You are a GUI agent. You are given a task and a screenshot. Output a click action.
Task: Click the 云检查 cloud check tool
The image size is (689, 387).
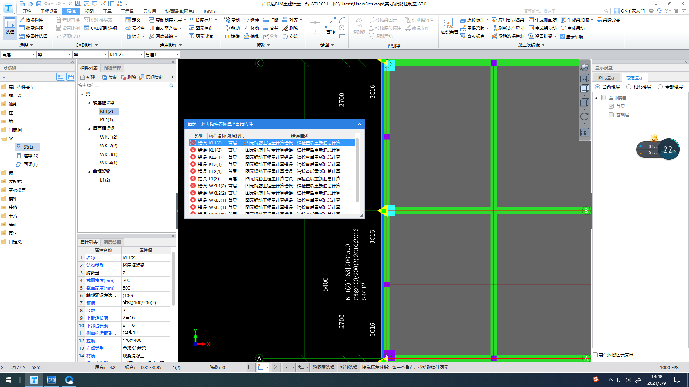point(135,28)
